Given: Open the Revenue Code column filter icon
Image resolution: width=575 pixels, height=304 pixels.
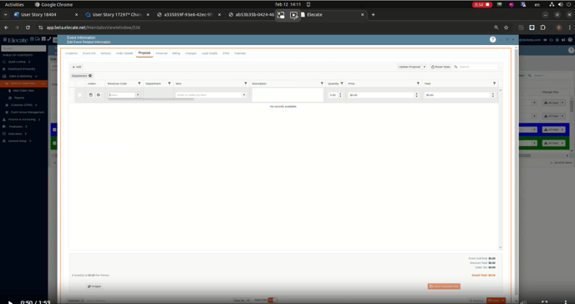Looking at the screenshot, I should coord(140,84).
